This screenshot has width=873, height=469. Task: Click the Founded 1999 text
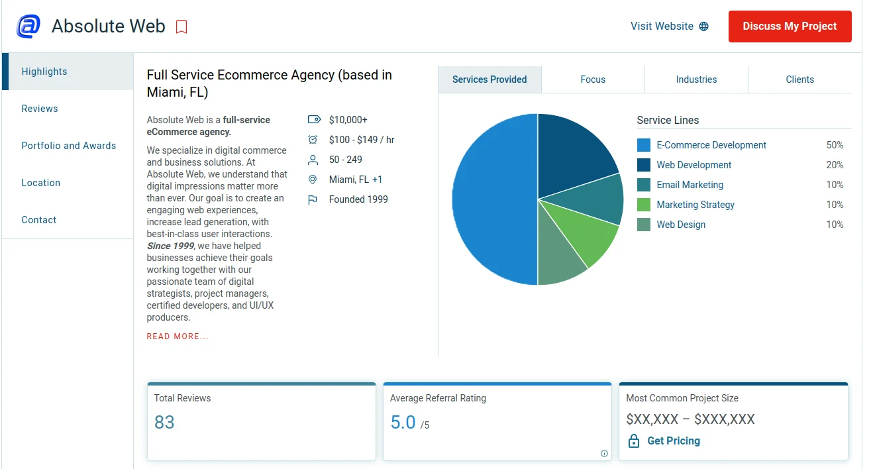click(358, 199)
